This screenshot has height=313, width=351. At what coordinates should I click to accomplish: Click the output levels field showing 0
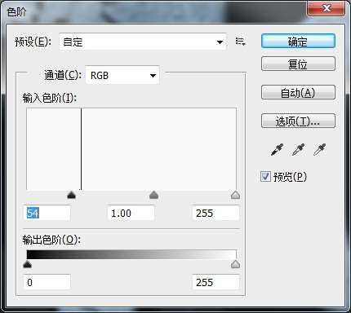pyautogui.click(x=47, y=282)
